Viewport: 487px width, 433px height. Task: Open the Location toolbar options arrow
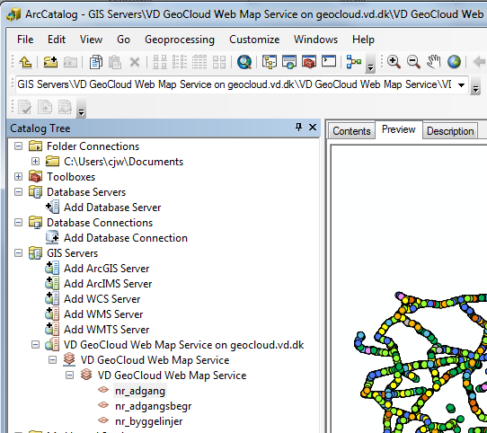coord(475,85)
